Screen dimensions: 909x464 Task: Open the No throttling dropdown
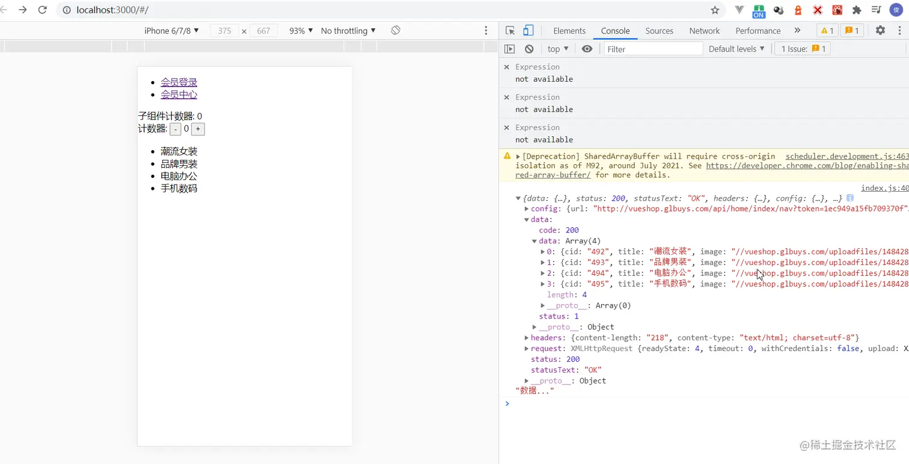point(348,31)
